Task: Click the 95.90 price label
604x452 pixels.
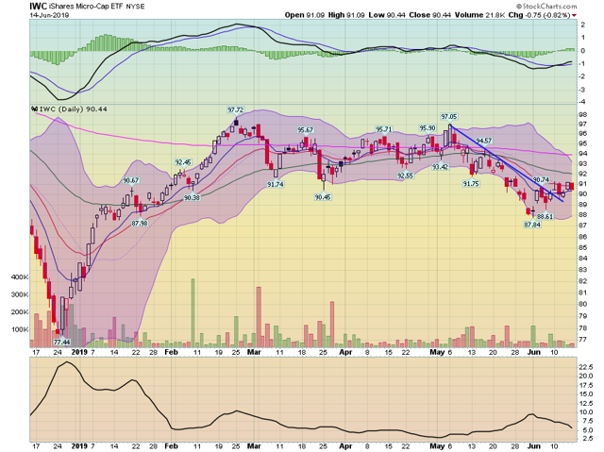Action: [x=428, y=127]
